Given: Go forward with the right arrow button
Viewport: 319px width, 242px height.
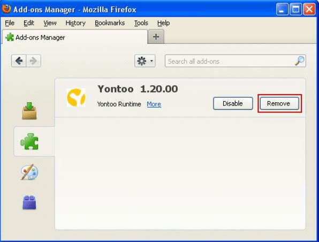Looking at the screenshot, I should (x=33, y=61).
